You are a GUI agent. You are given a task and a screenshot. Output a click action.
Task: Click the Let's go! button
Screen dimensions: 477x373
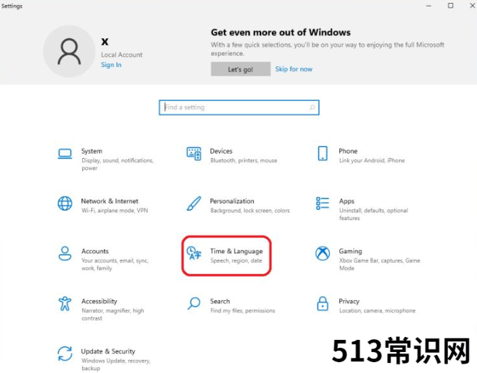(240, 69)
